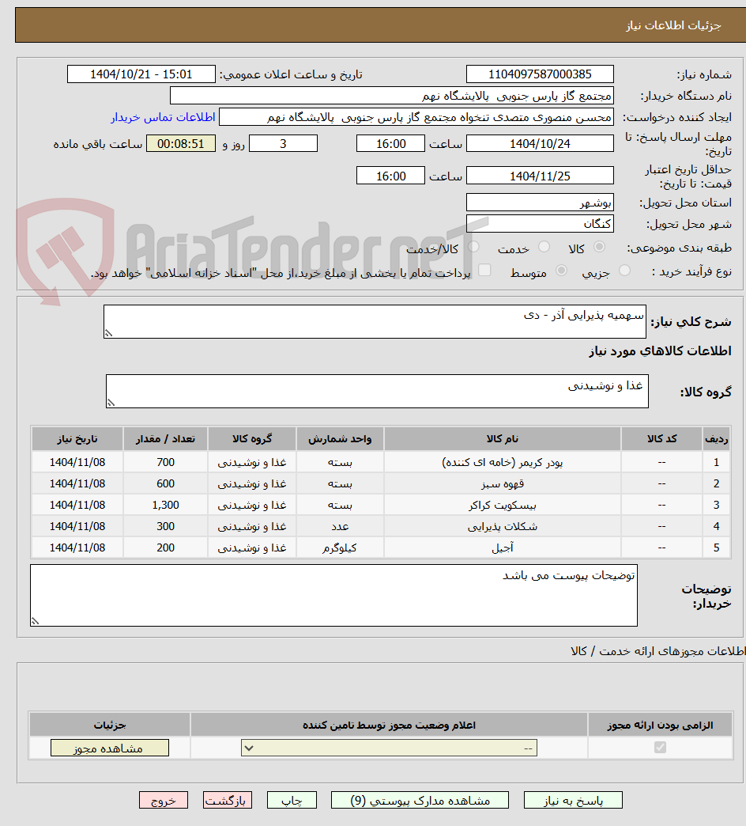The height and width of the screenshot is (826, 746).
Task: Click the چاپ print button
Action: tap(292, 800)
